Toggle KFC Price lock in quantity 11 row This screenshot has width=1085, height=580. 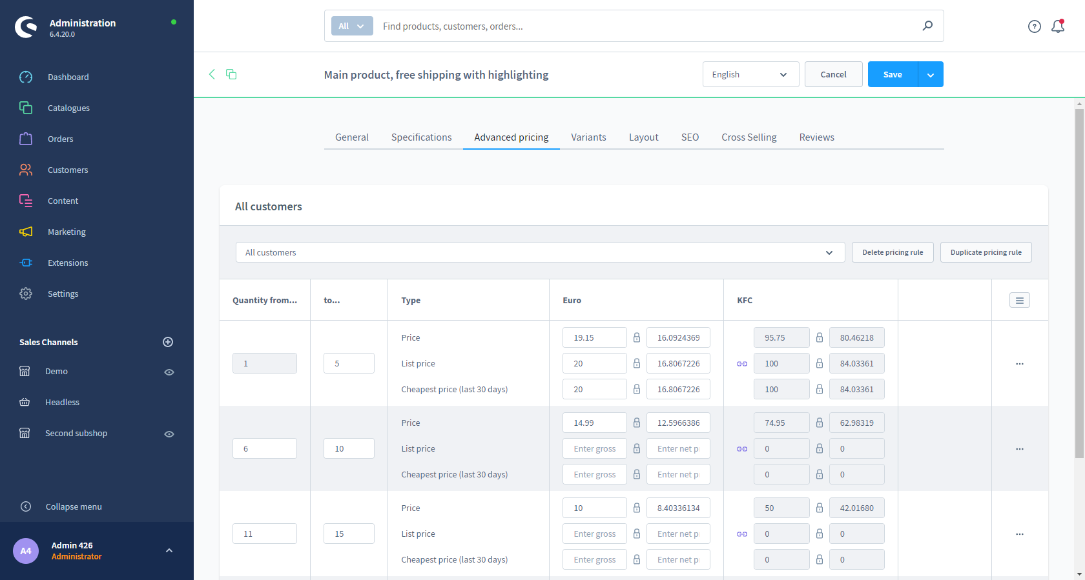point(820,508)
